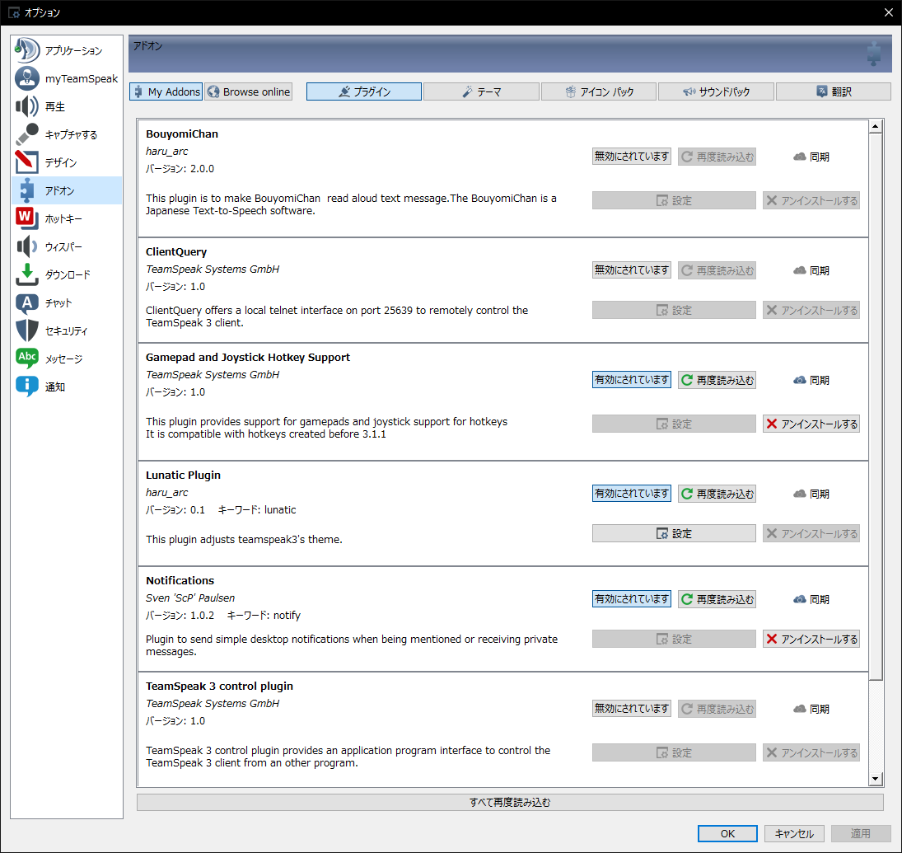Select the myTeamSpeak avatar icon

coord(27,78)
